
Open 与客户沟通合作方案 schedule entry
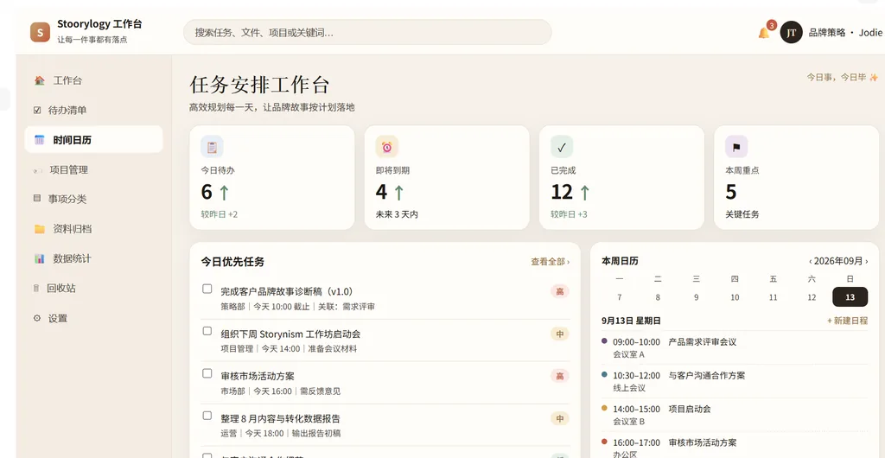point(735,381)
